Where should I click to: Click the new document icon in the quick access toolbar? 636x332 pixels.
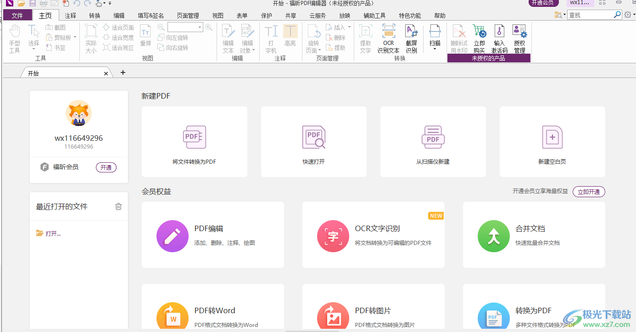66,3
